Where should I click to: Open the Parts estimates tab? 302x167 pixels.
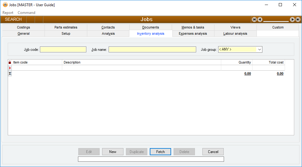point(66,27)
